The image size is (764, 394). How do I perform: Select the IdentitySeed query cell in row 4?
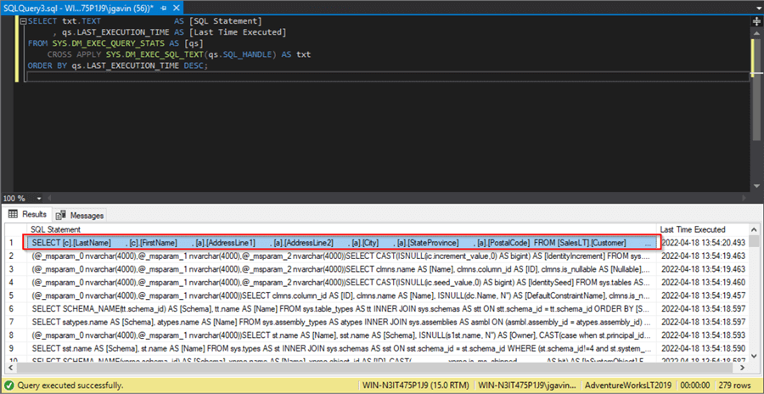click(342, 282)
